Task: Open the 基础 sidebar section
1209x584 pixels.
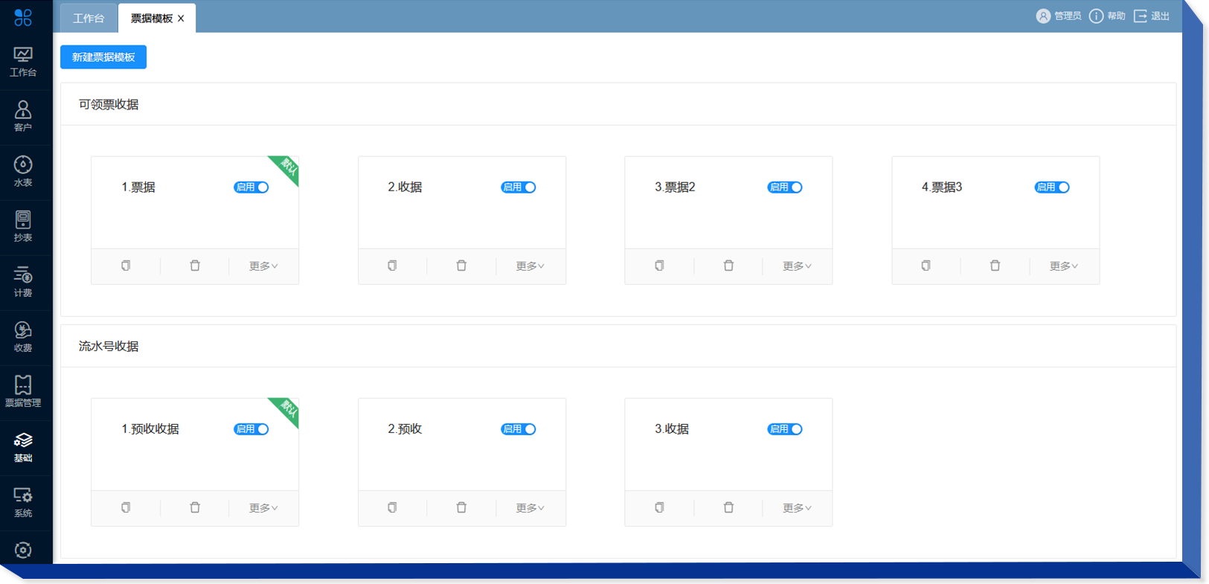Action: pyautogui.click(x=23, y=448)
